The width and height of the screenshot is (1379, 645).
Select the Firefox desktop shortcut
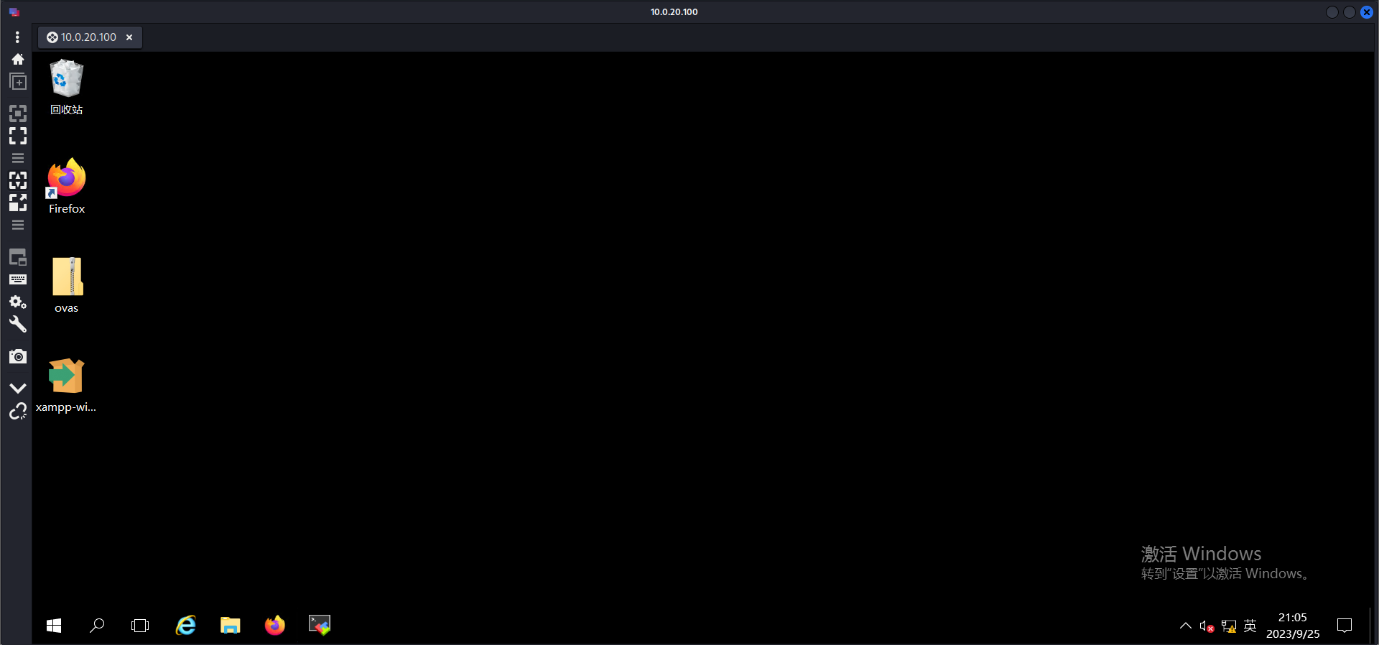click(66, 186)
